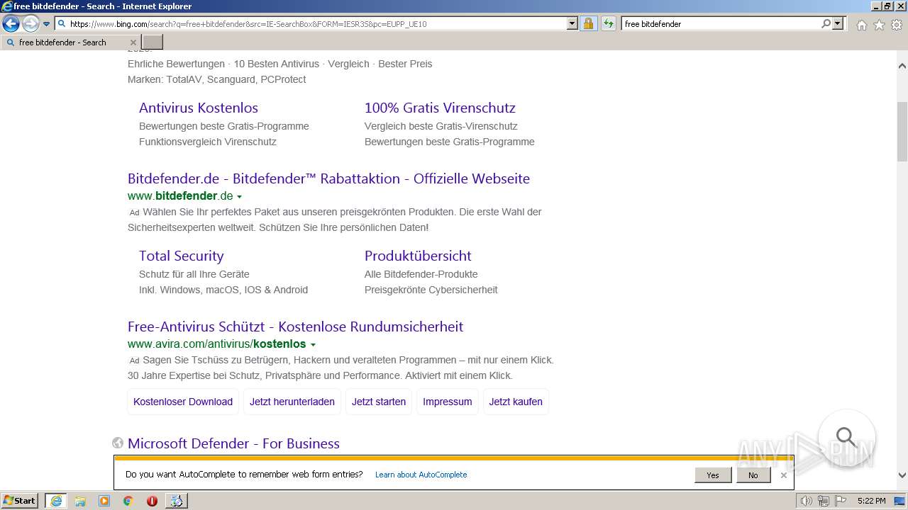This screenshot has width=908, height=510.
Task: Open the last pinned taskbar app icon
Action: click(x=176, y=501)
